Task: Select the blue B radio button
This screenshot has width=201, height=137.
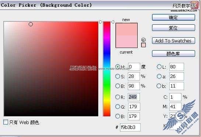Action: (117, 116)
